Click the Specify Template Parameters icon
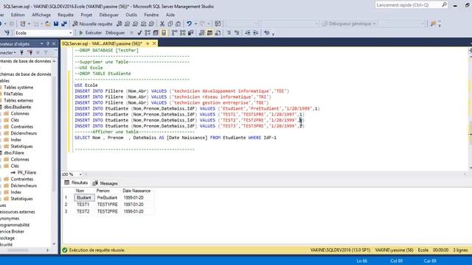Screen dimensions: 472x265 coord(267,32)
